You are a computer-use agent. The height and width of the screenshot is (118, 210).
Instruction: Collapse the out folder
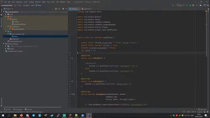click(6, 17)
